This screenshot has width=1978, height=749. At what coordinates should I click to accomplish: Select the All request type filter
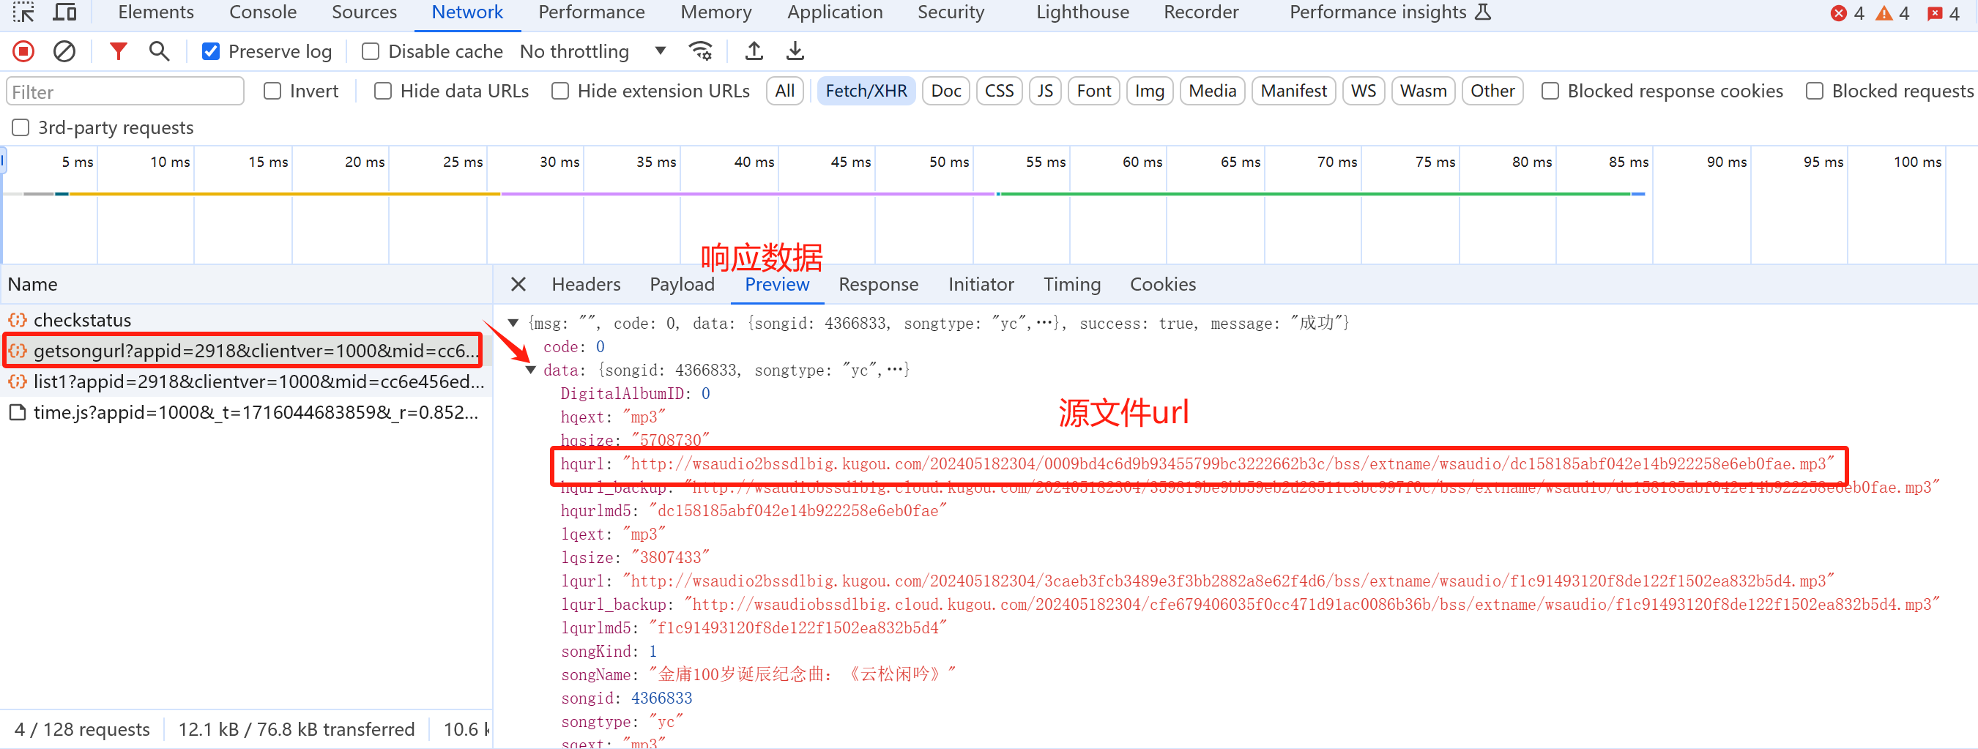pyautogui.click(x=785, y=92)
